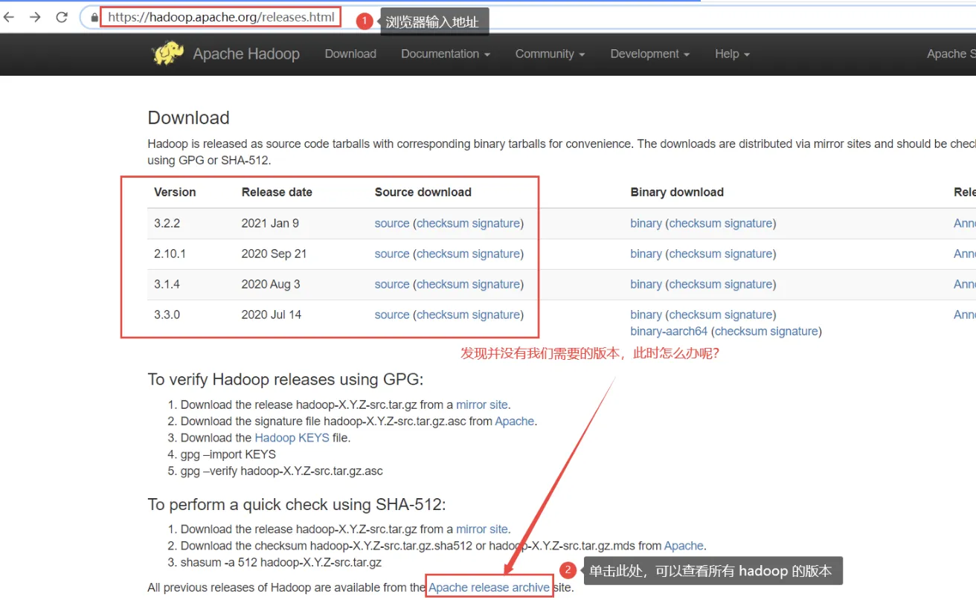
Task: Open checksum of the 3.1.4 source
Action: 443,284
